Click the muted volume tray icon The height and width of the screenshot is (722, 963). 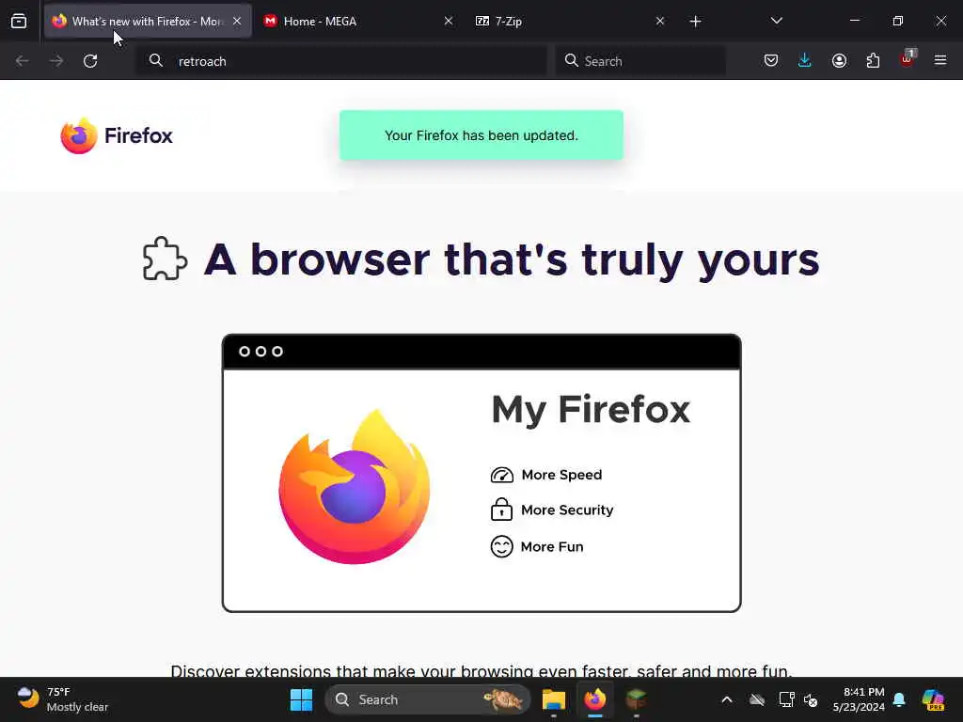tap(811, 699)
